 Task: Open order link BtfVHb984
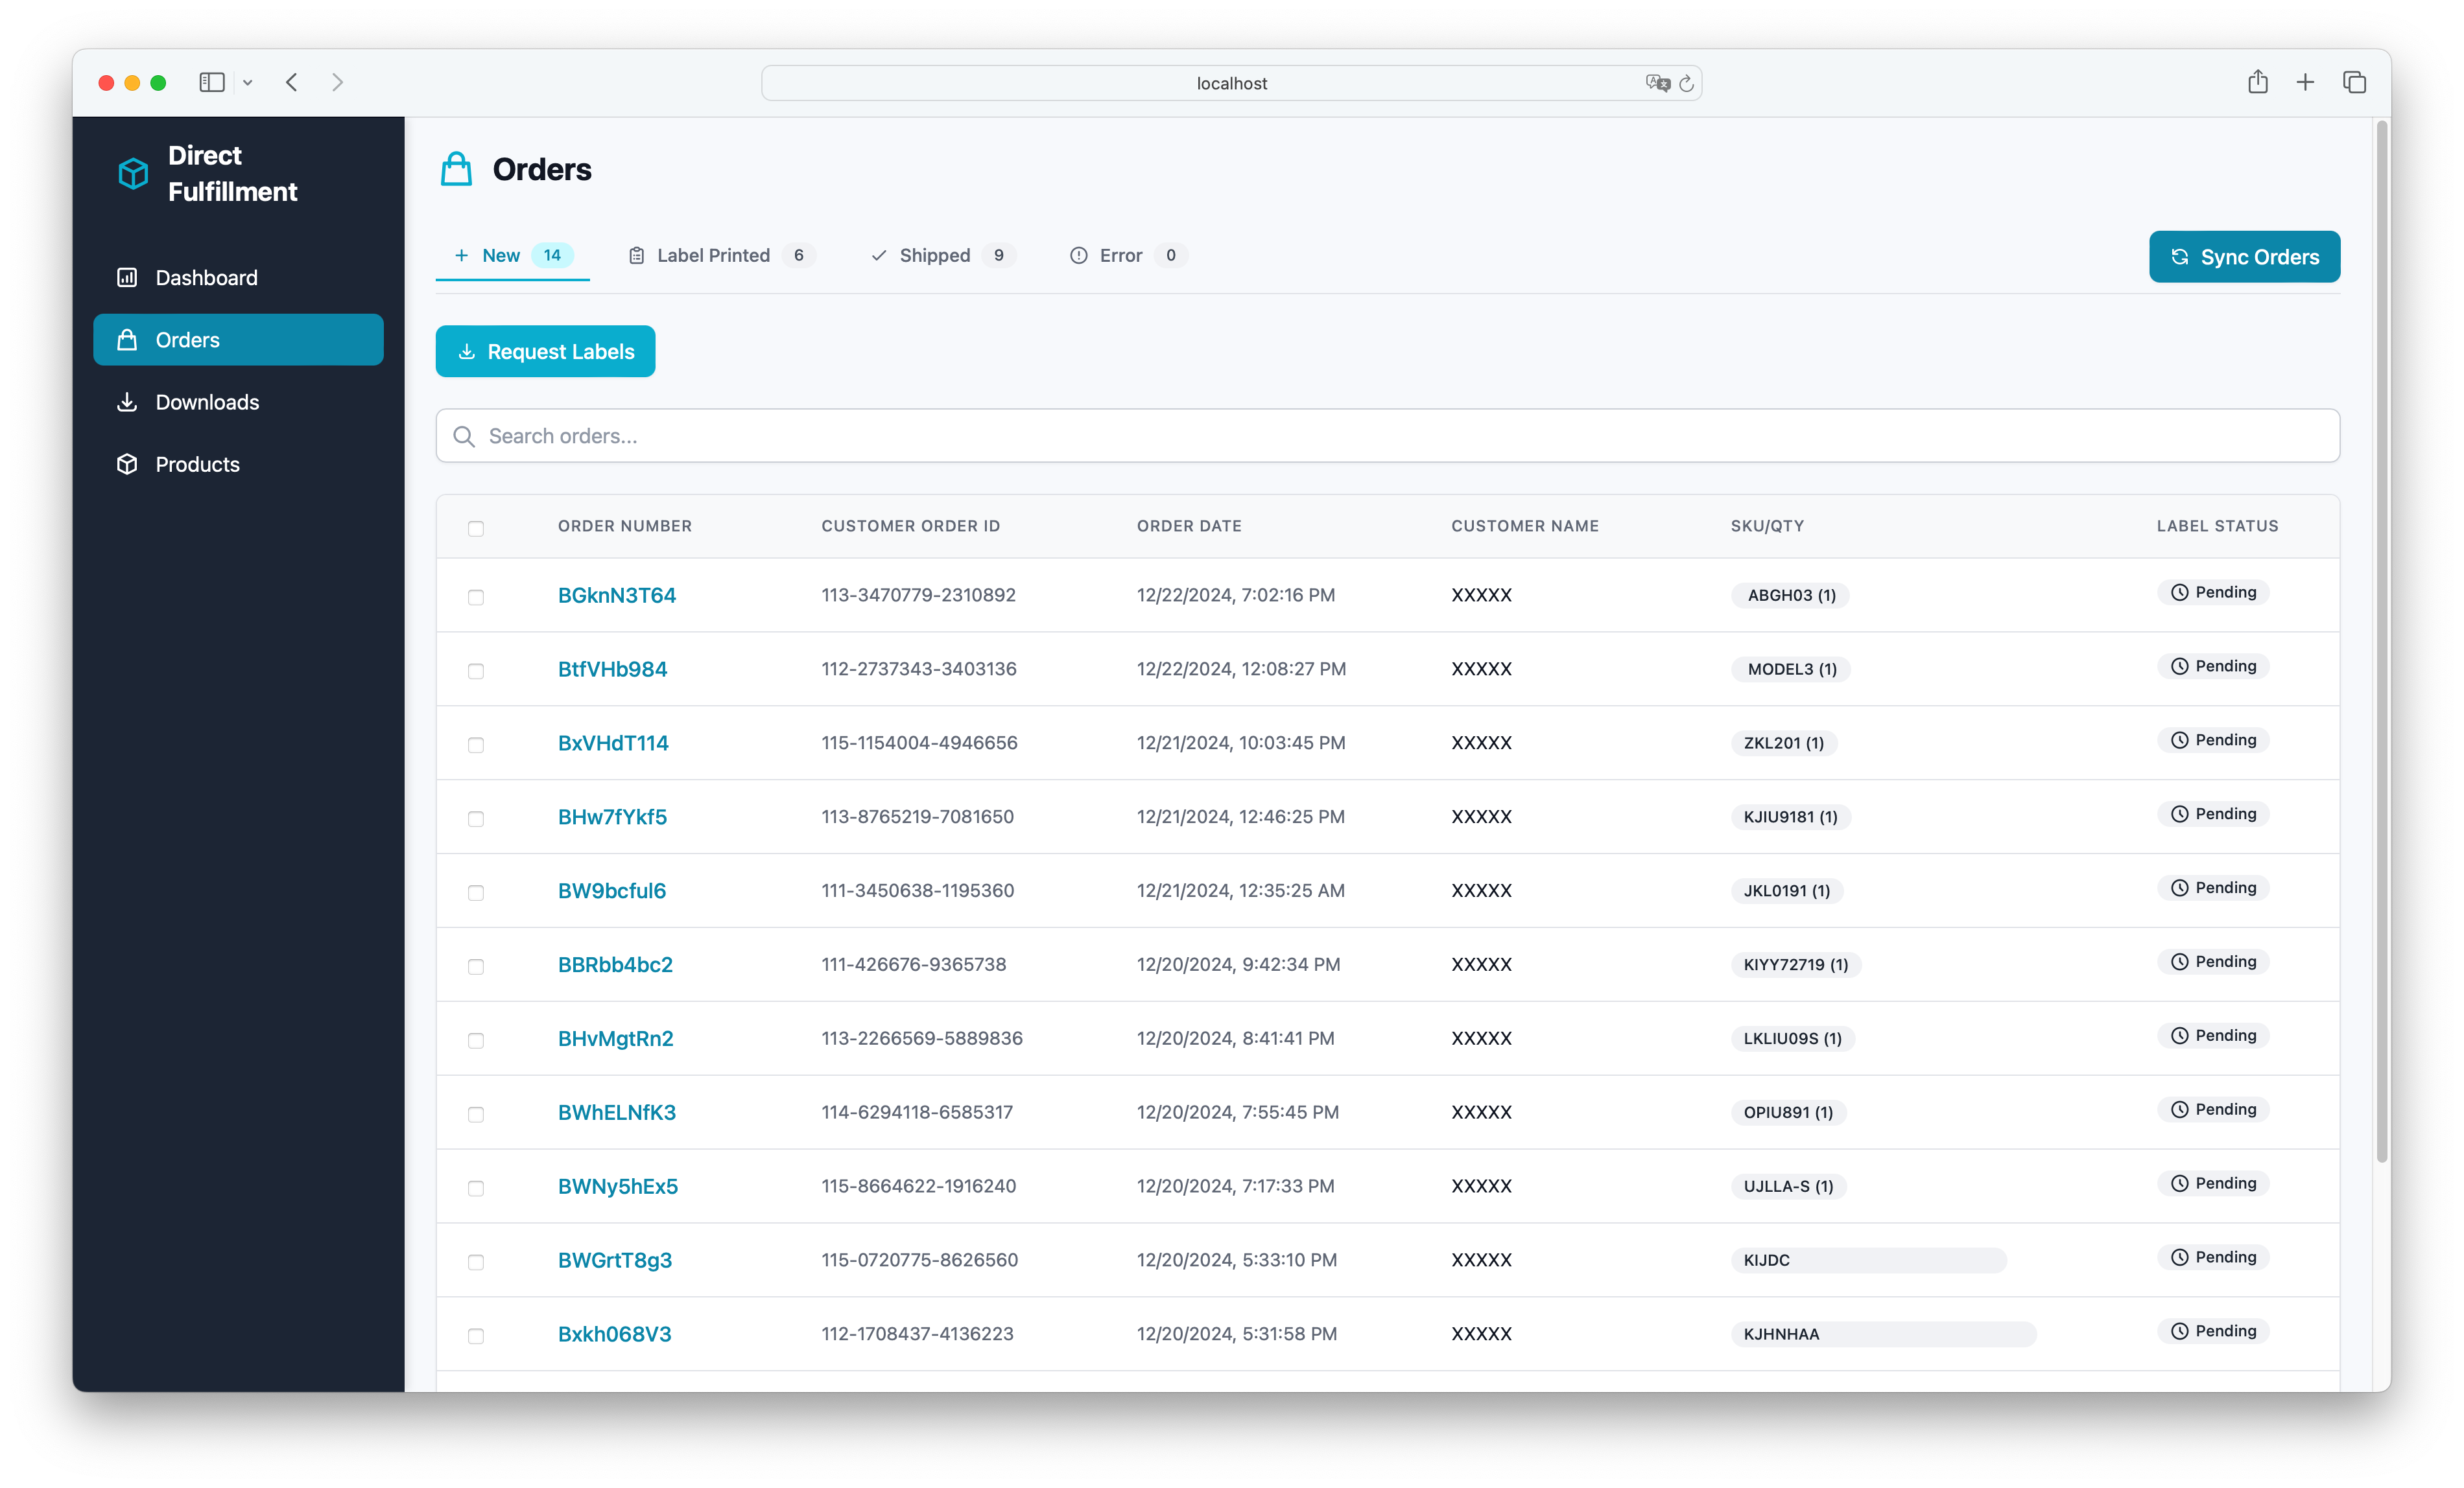pos(612,669)
